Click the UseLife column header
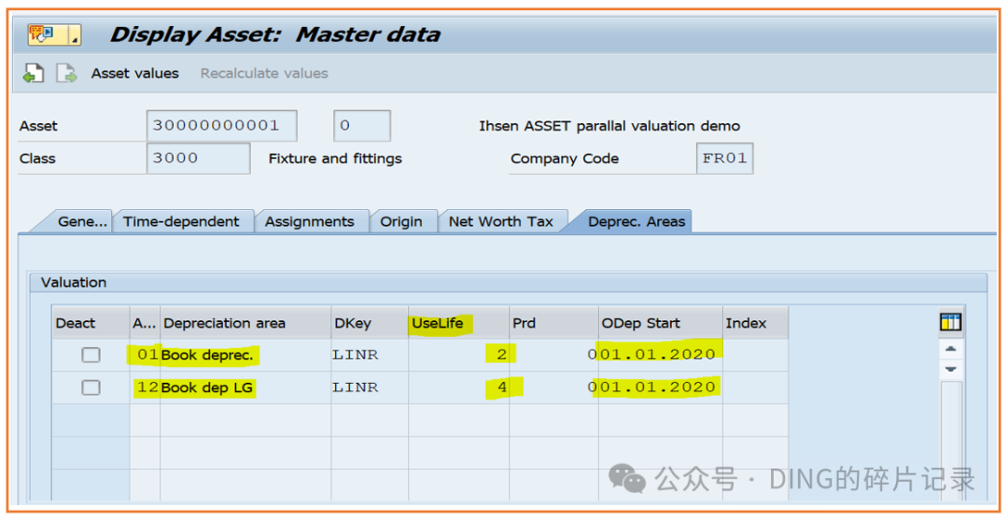Image resolution: width=1008 pixels, height=519 pixels. (x=458, y=323)
